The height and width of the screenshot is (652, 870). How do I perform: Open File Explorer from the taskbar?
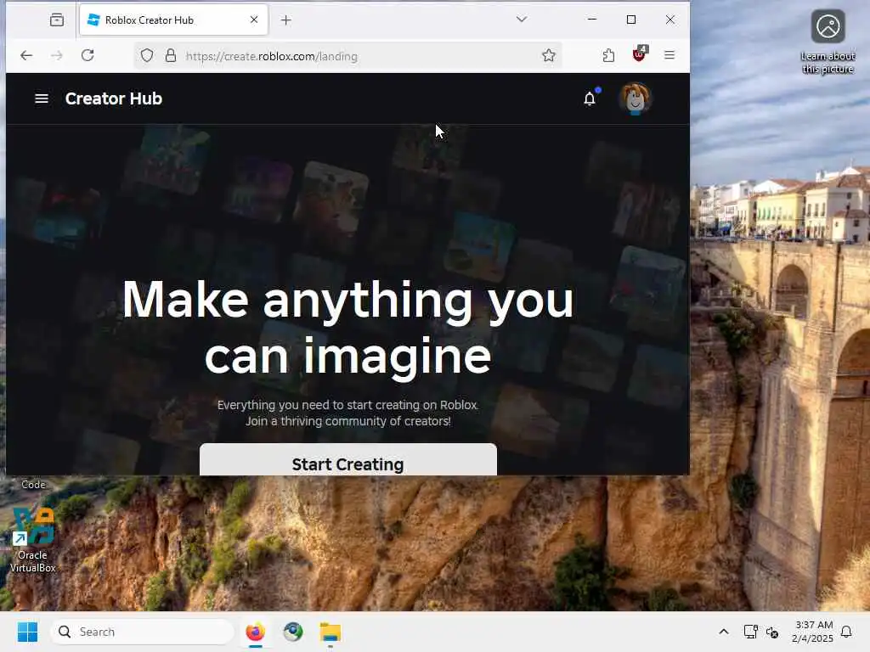[x=330, y=632]
